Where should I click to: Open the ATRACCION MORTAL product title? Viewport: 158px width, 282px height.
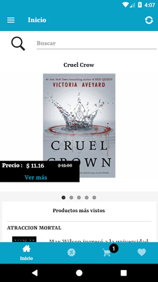tap(34, 228)
